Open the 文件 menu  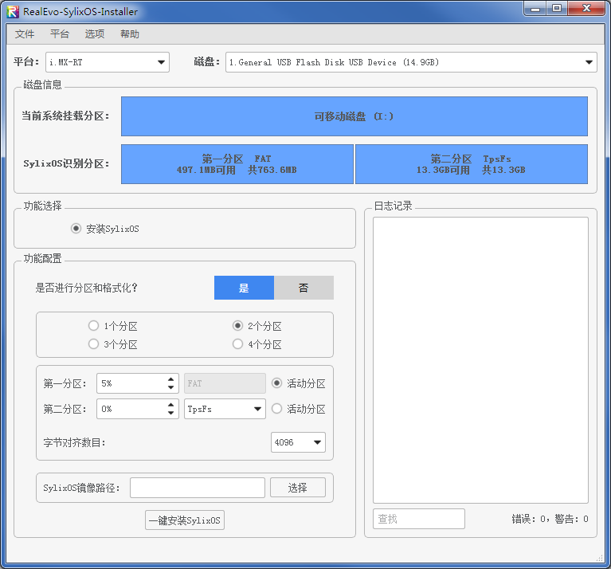(25, 34)
